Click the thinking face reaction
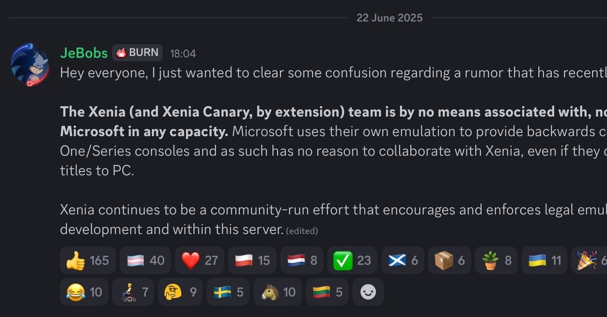607x317 pixels. tap(181, 292)
